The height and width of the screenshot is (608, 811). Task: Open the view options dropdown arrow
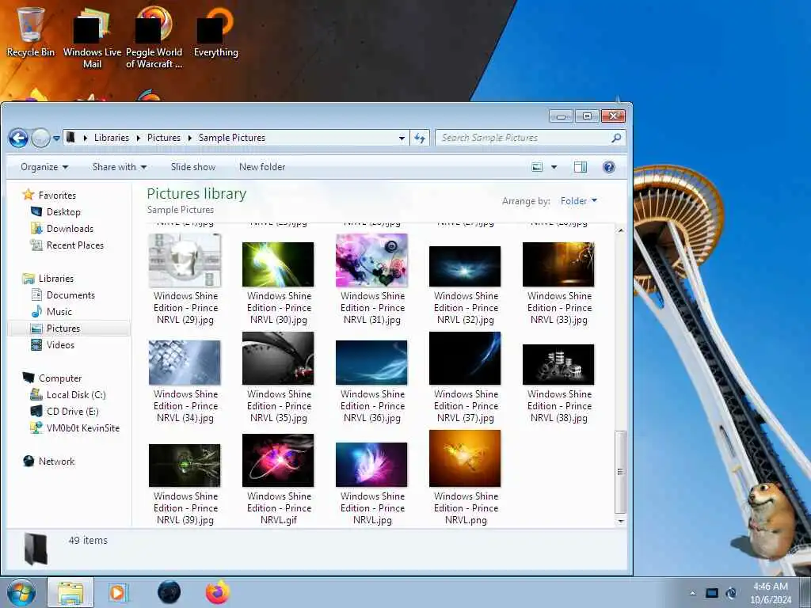(x=554, y=167)
